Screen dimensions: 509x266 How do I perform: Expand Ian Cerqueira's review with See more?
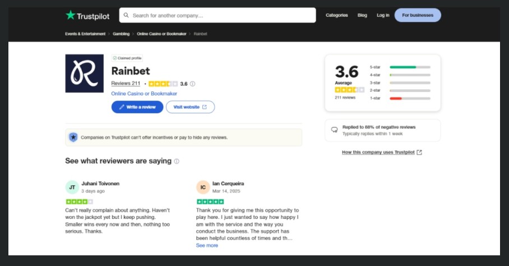(x=207, y=245)
